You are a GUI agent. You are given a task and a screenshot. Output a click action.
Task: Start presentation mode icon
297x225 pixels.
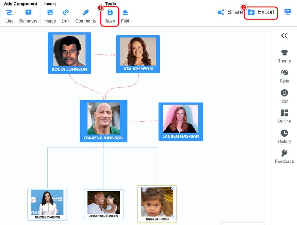(288, 12)
